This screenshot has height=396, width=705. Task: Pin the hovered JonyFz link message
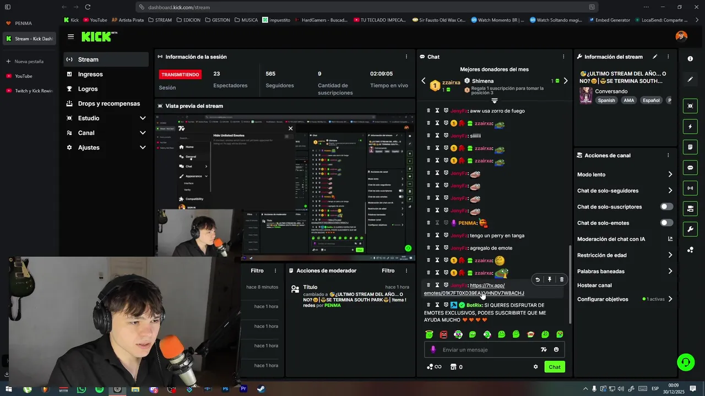(x=550, y=279)
